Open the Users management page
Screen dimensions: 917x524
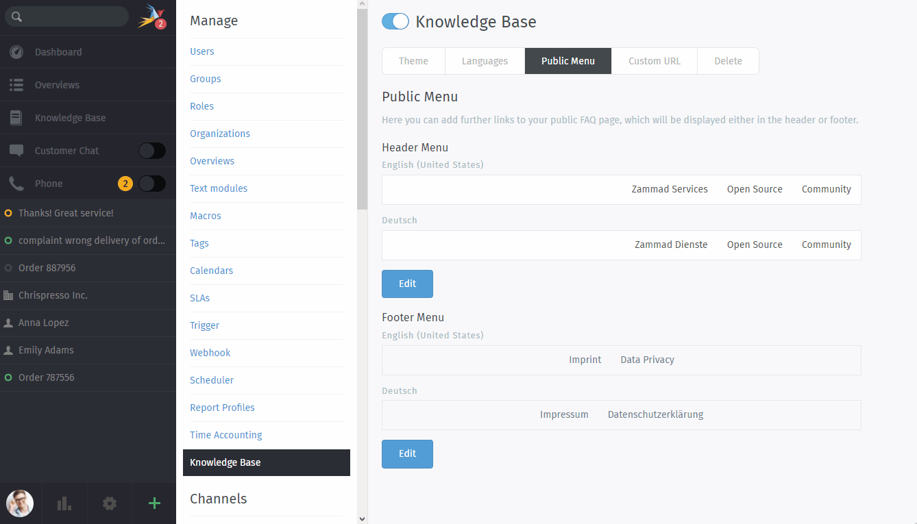202,51
